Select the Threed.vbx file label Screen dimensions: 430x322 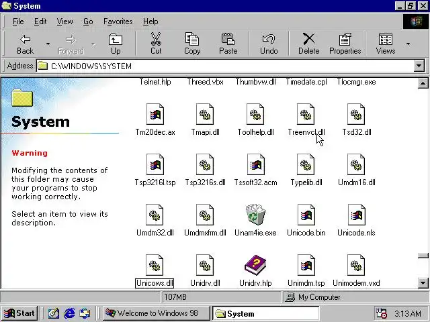coord(205,82)
